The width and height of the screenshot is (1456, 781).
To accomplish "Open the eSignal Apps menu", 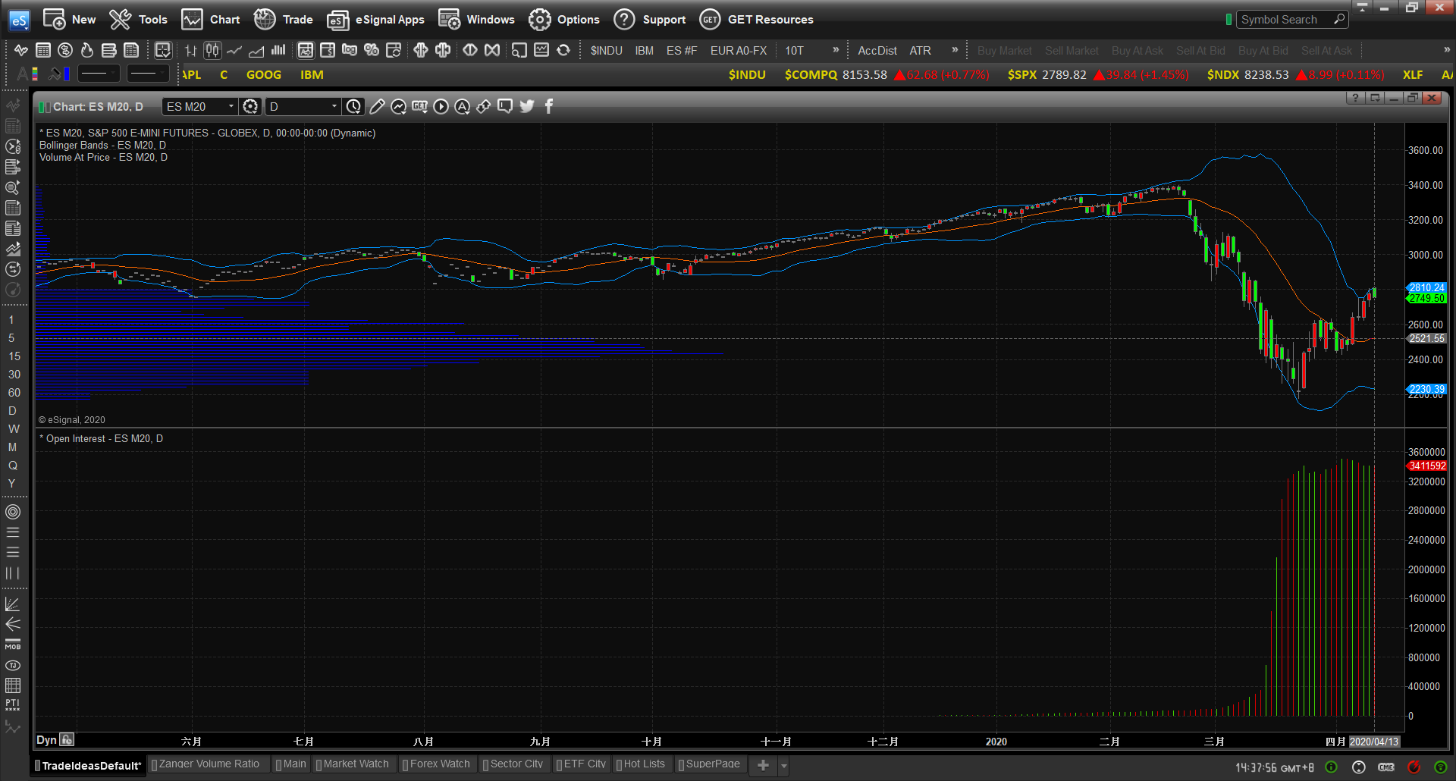I will (376, 20).
